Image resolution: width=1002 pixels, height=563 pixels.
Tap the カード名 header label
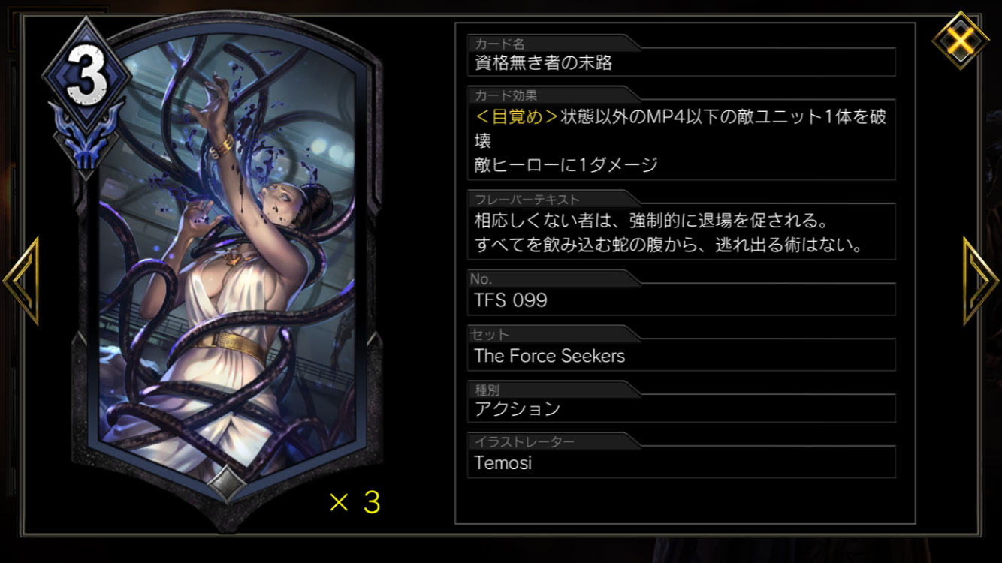499,44
